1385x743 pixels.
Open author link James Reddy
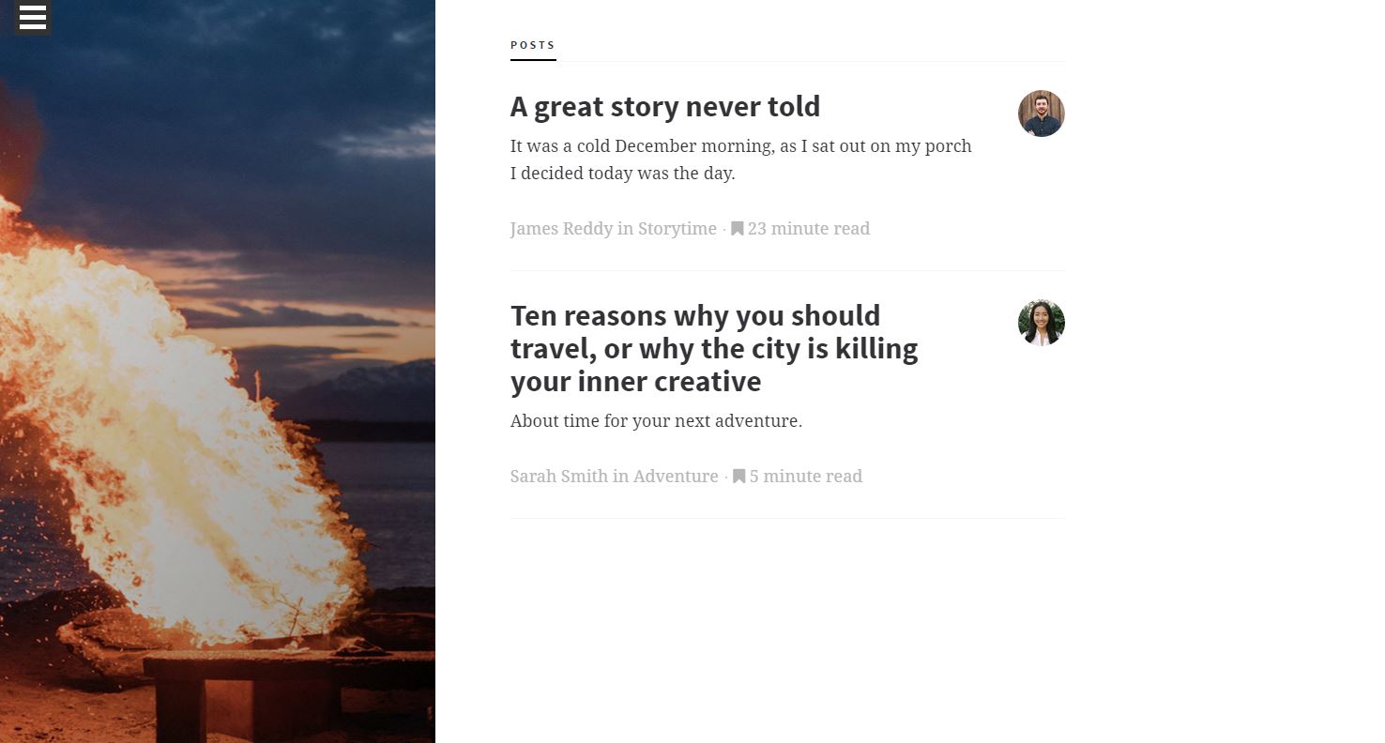[x=561, y=229]
